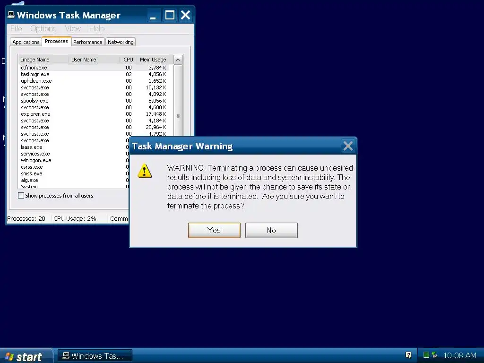The image size is (484, 363).
Task: Maximize the Windows Task Manager window
Action: [x=170, y=15]
